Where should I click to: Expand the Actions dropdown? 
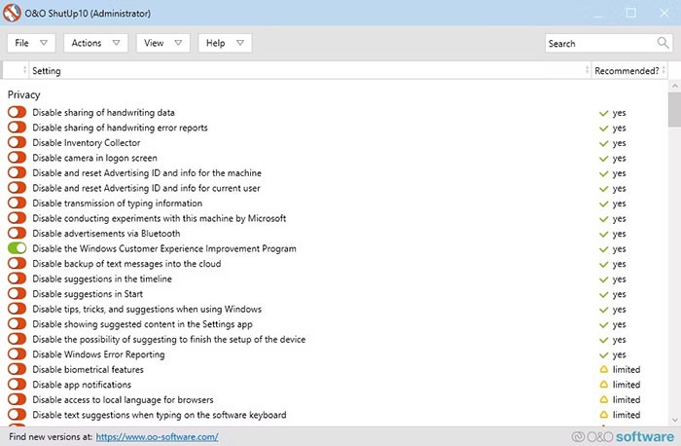tap(96, 43)
